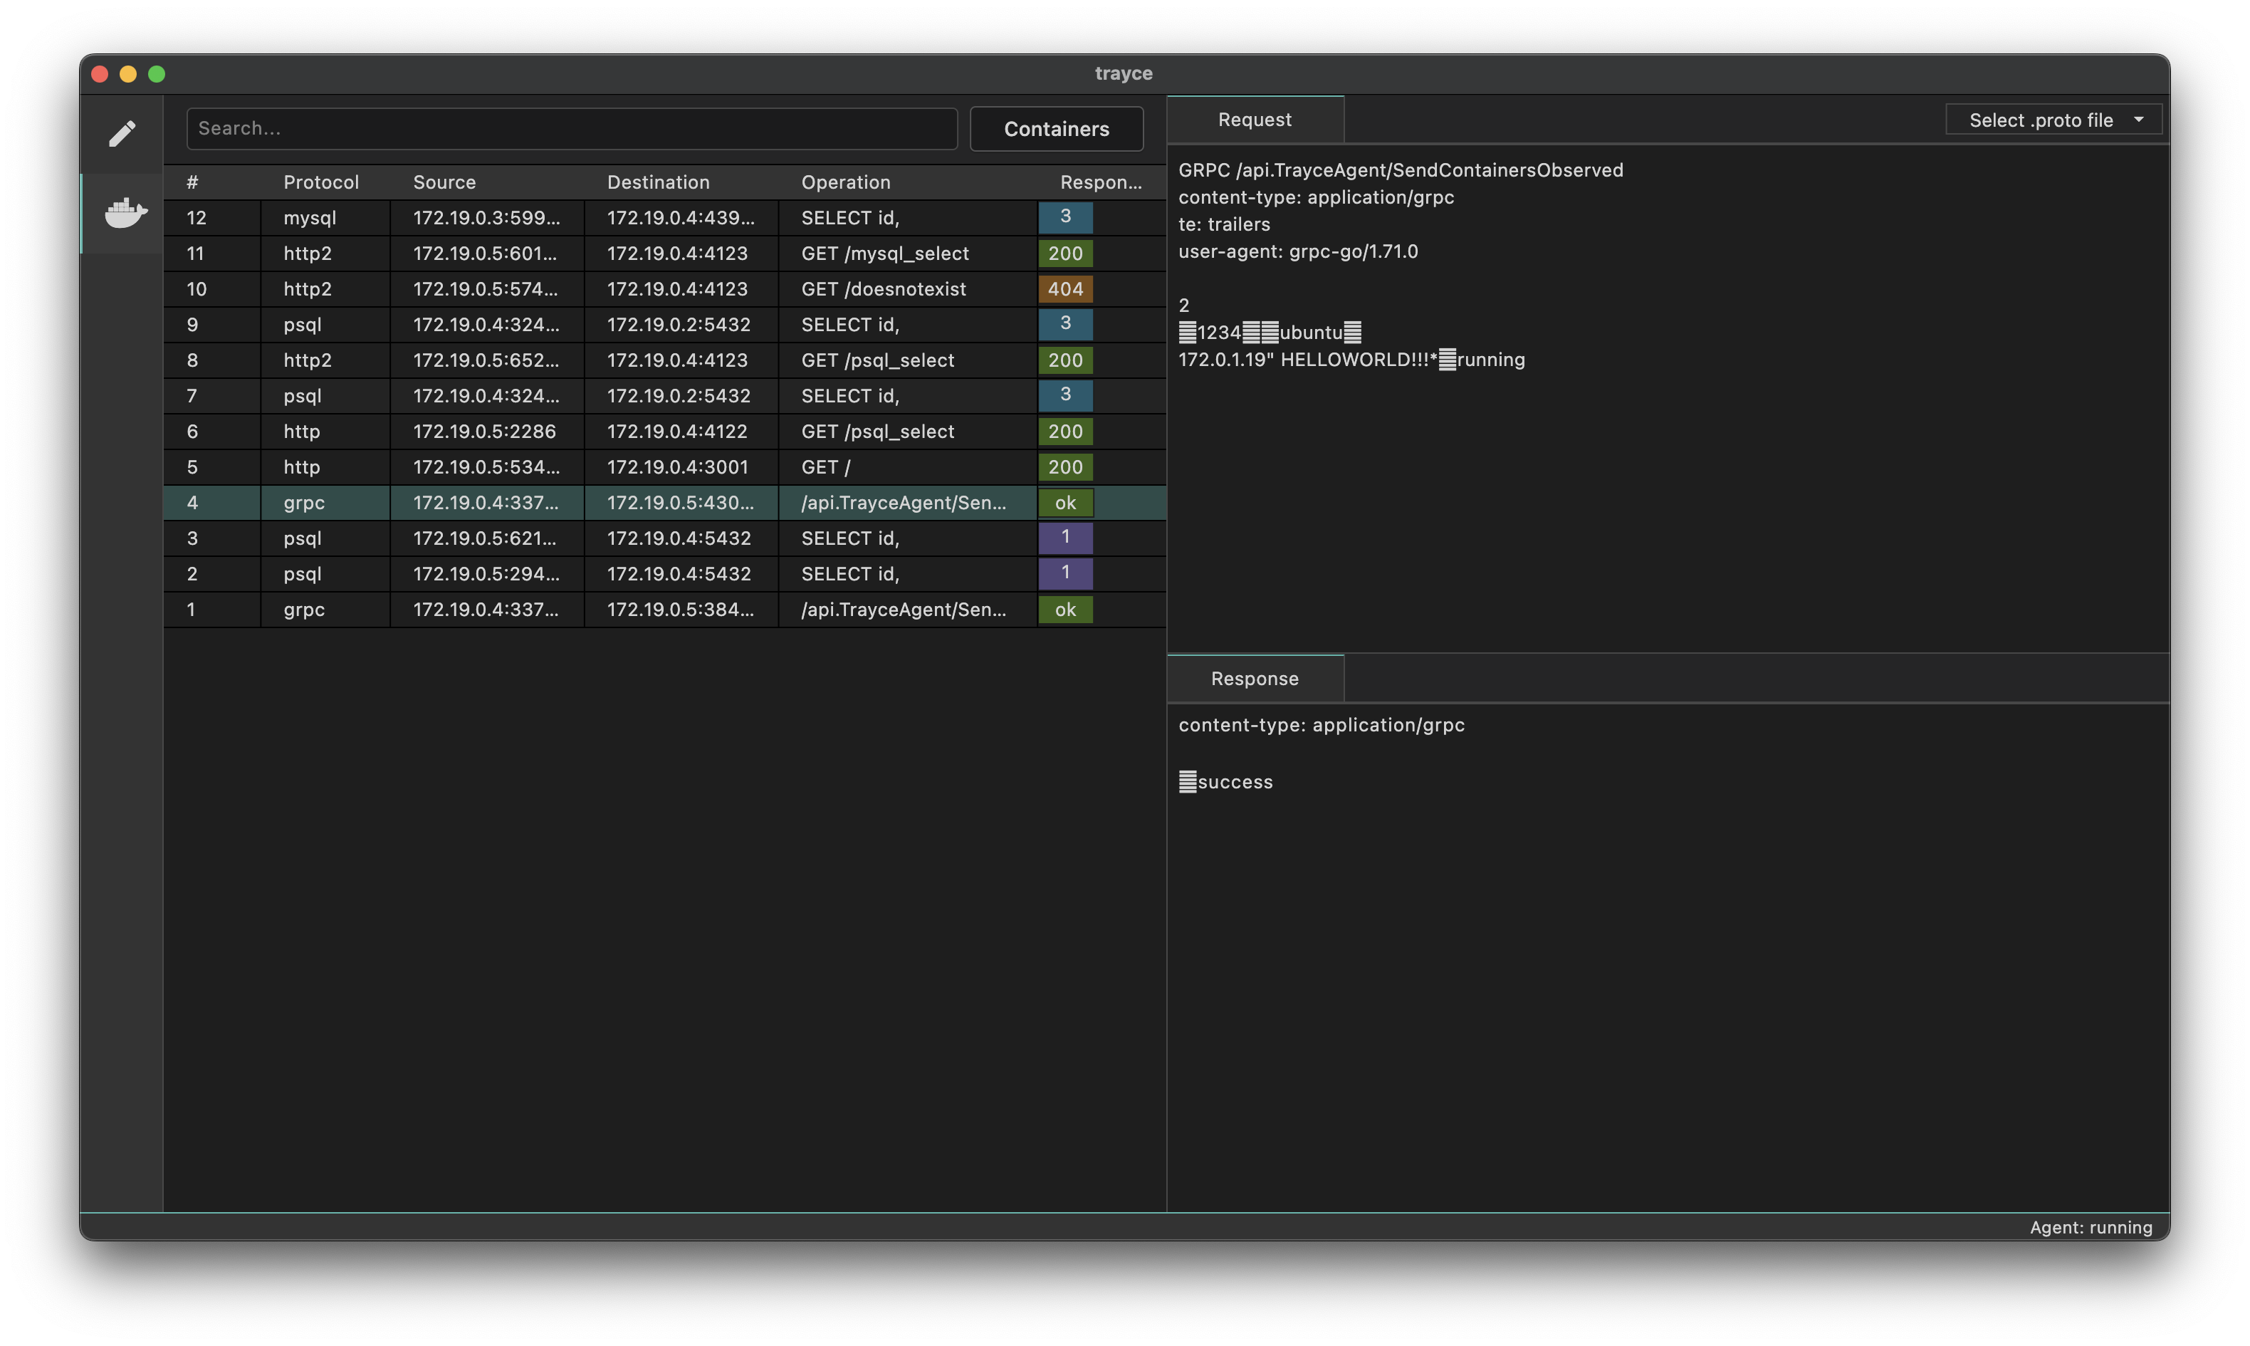Viewport: 2250px width, 1346px height.
Task: Click the user-agent: grpc-go/1.71.0 header line
Action: [x=1298, y=251]
